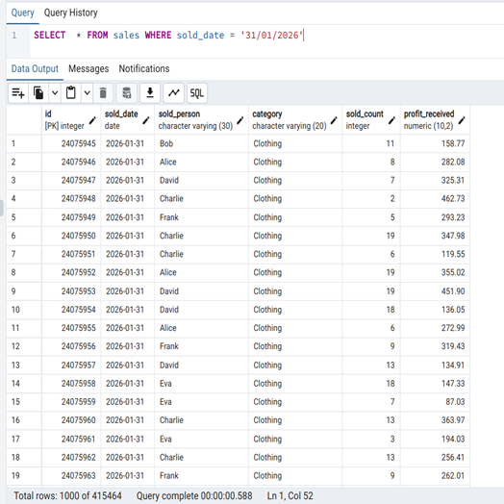The width and height of the screenshot is (504, 504).
Task: Click the Save data changes database icon
Action: click(x=127, y=93)
